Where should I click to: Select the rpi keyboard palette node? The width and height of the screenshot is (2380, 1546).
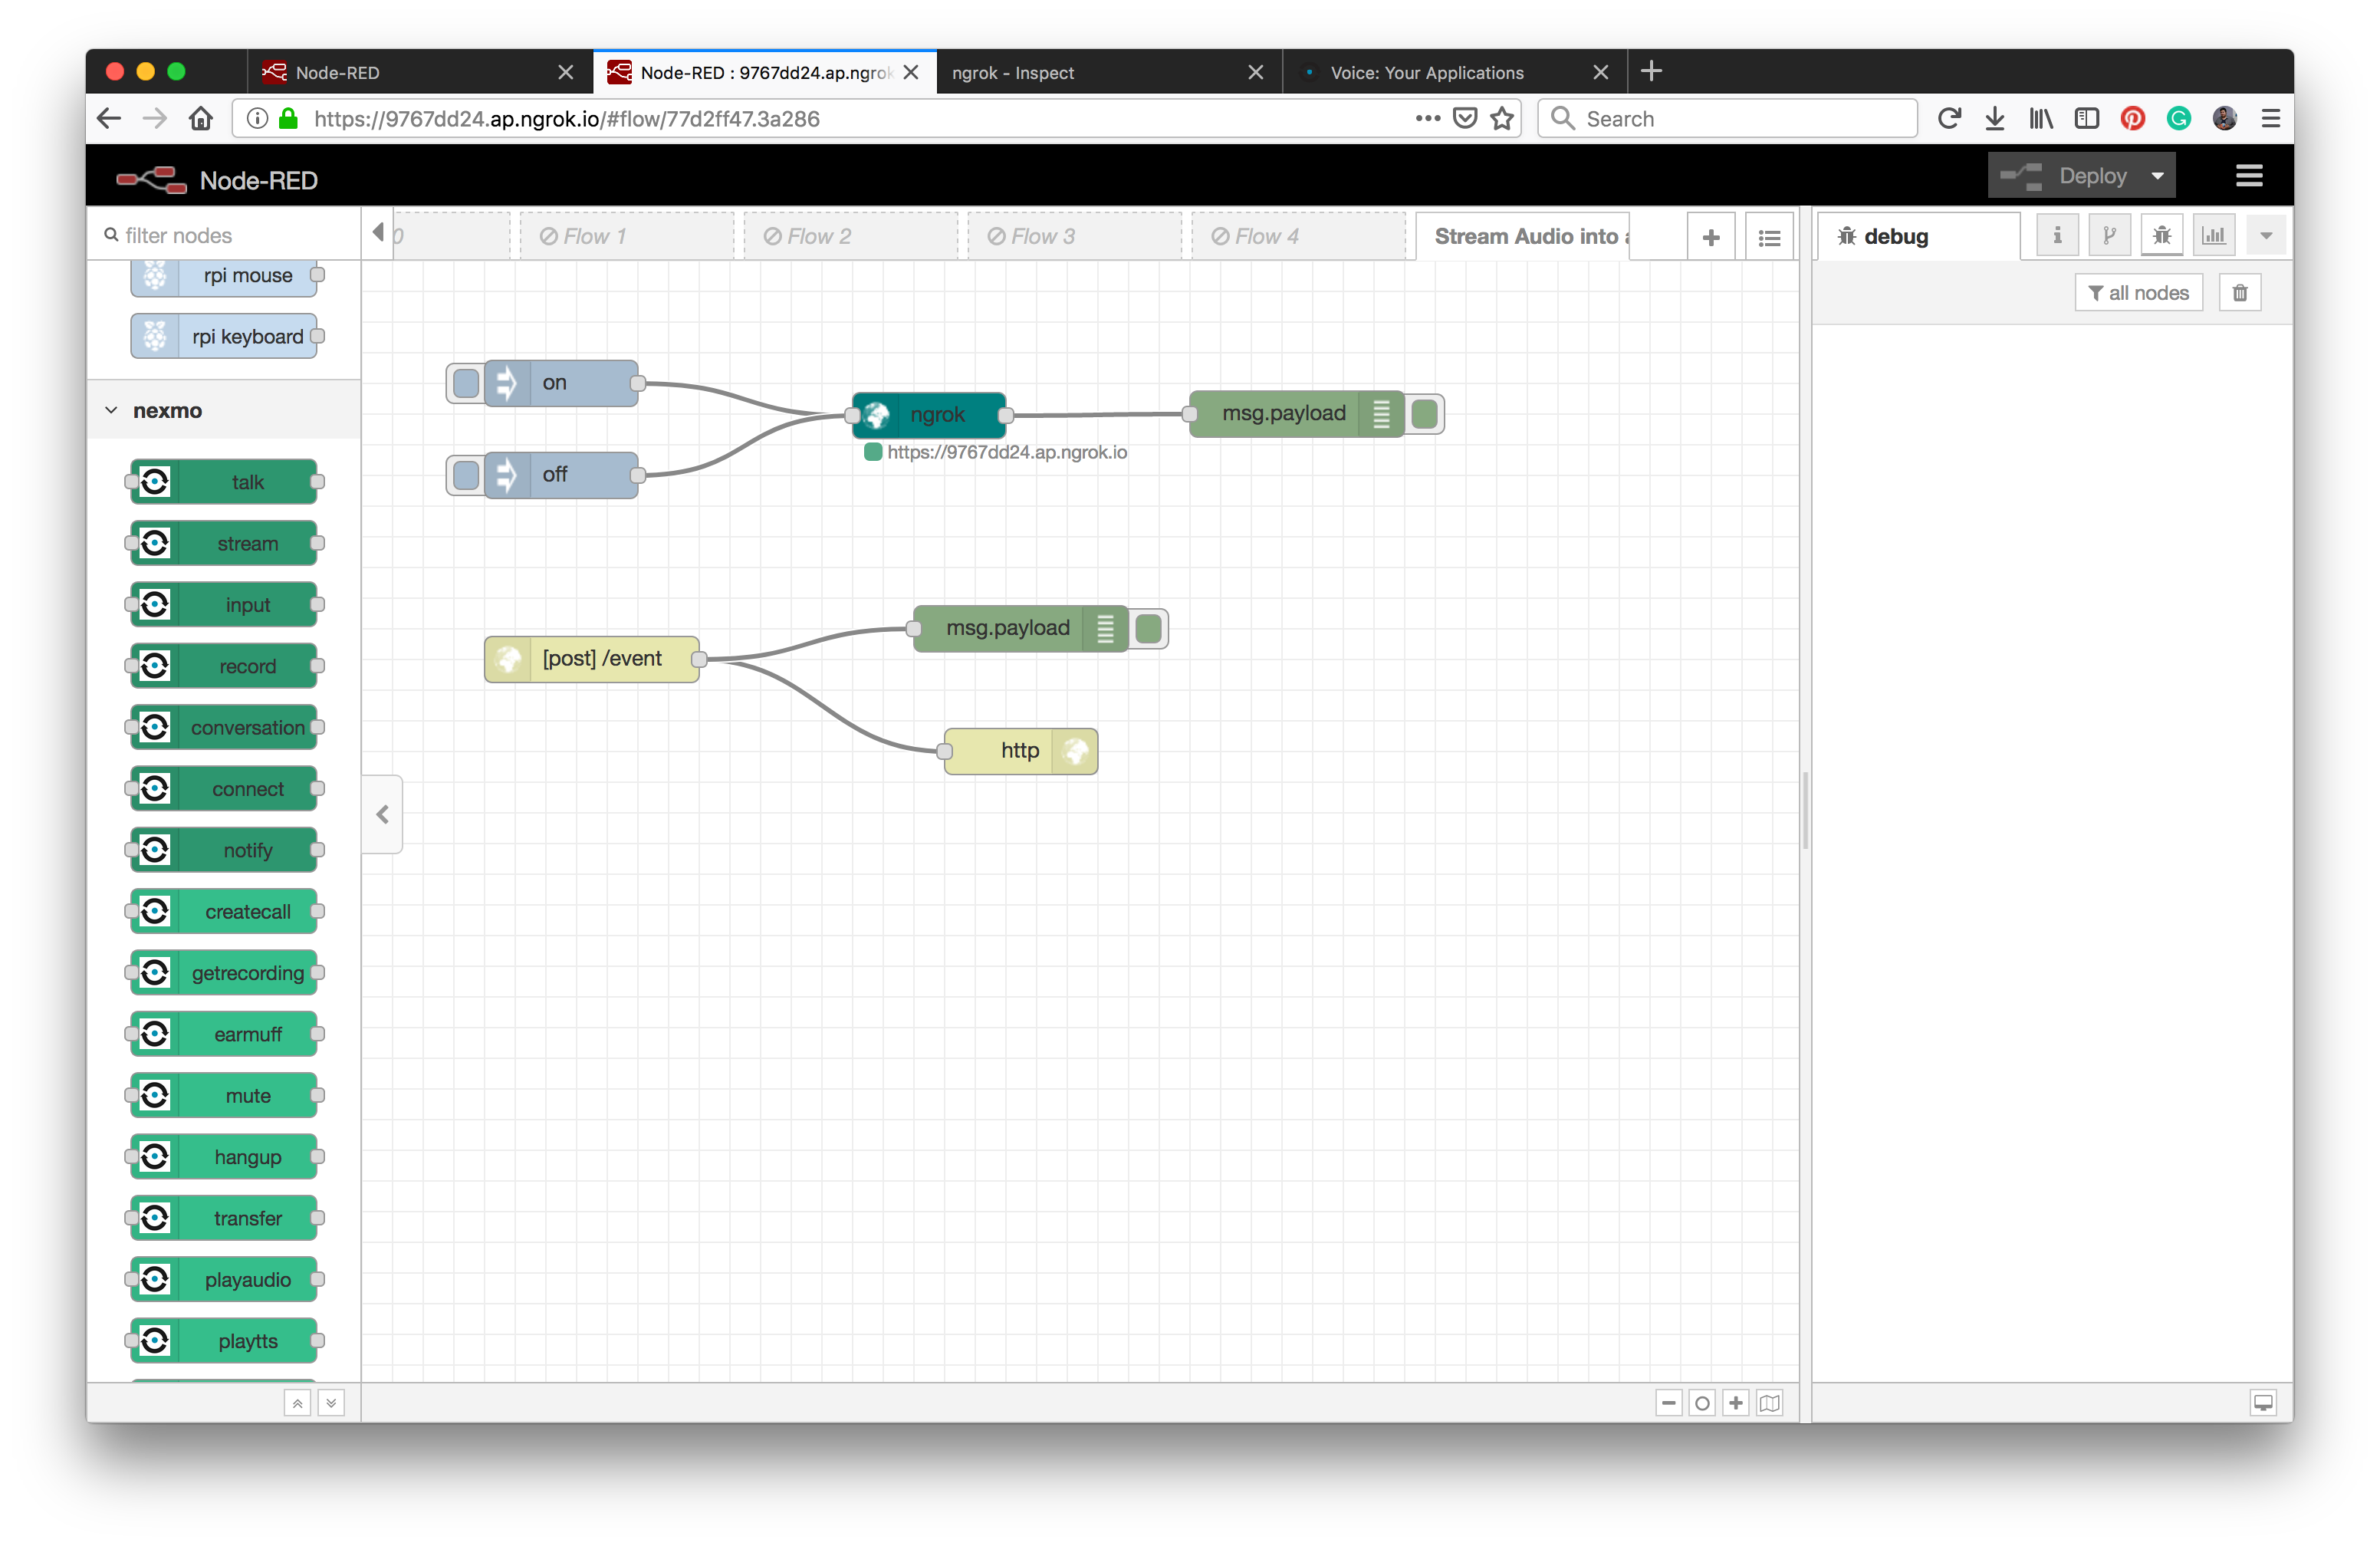224,336
